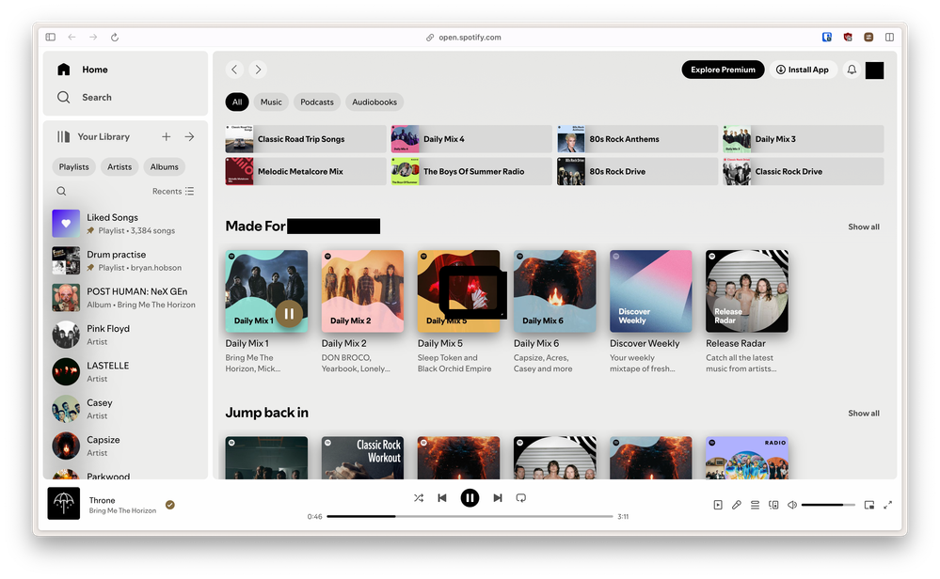Open the Classic Rock Drive shortcut
This screenshot has width=940, height=579.
(x=804, y=171)
